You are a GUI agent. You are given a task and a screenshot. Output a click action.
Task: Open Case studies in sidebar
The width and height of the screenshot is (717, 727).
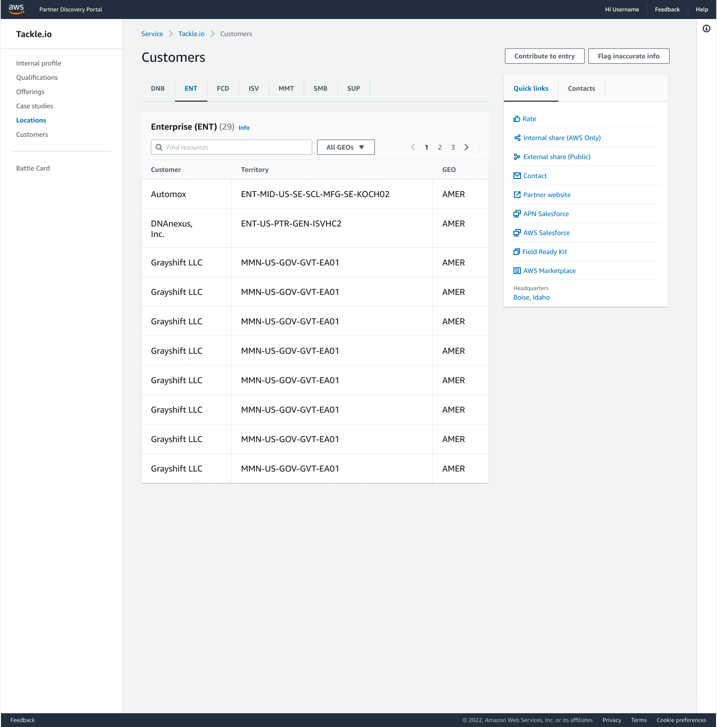[x=35, y=106]
